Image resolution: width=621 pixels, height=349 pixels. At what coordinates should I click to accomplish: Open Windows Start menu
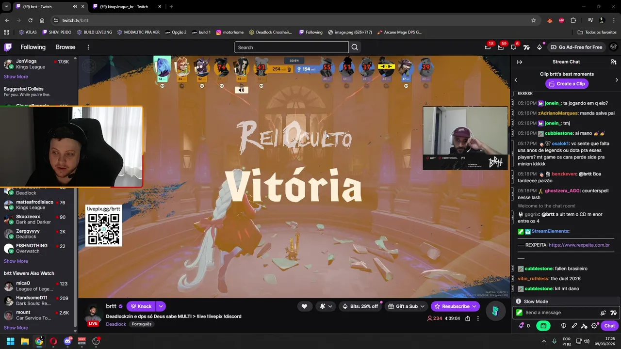tap(10, 341)
